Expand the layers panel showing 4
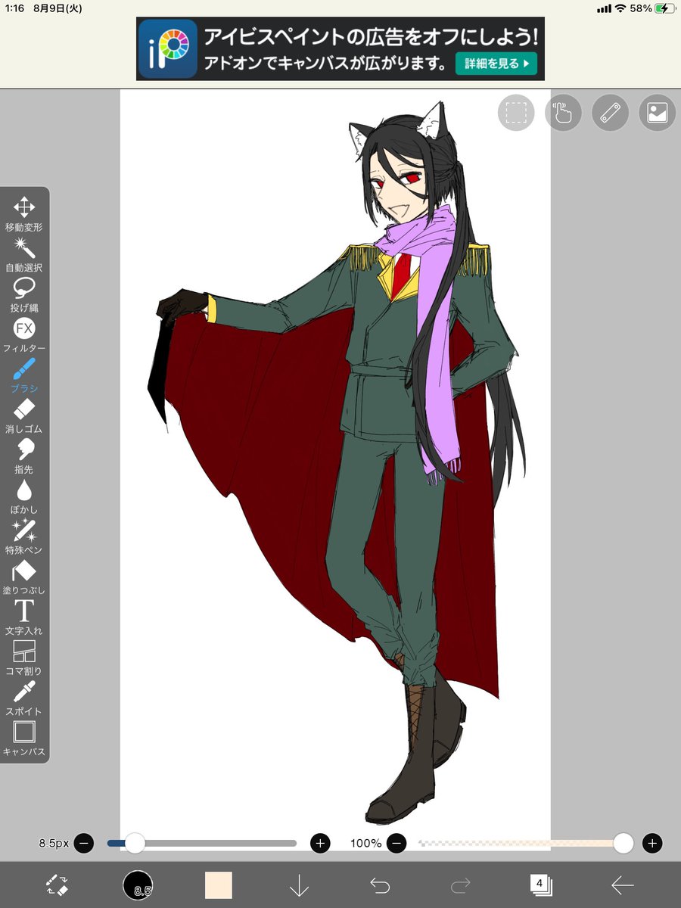The image size is (681, 908). tap(541, 885)
